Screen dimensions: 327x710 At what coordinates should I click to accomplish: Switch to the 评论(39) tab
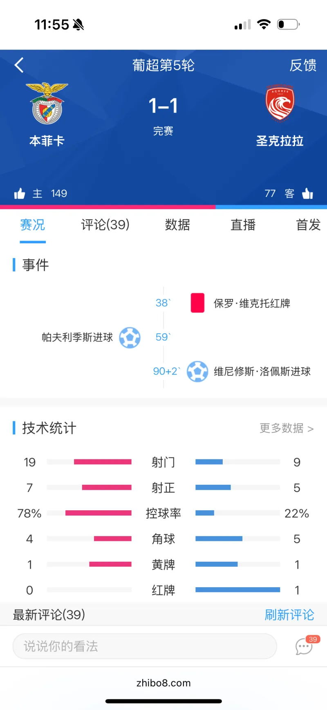click(x=105, y=225)
